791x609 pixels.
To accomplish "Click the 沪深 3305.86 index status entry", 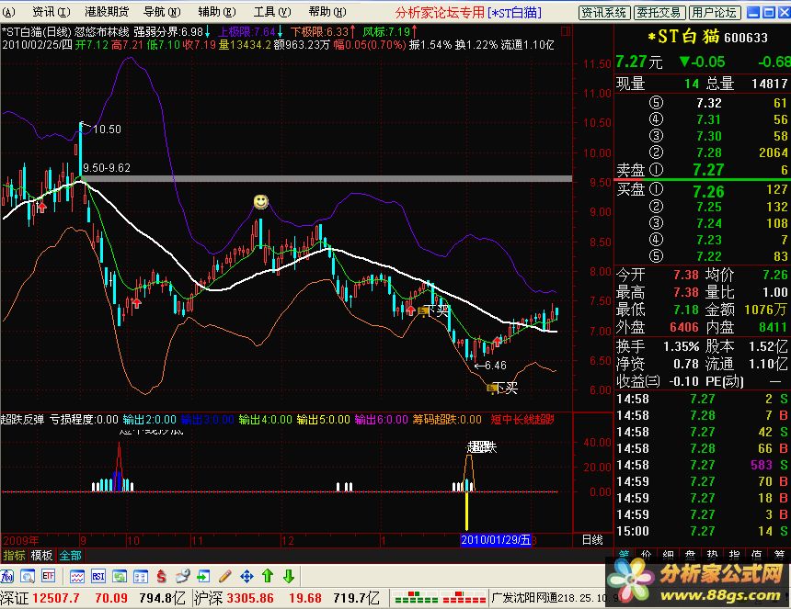I will pos(287,598).
